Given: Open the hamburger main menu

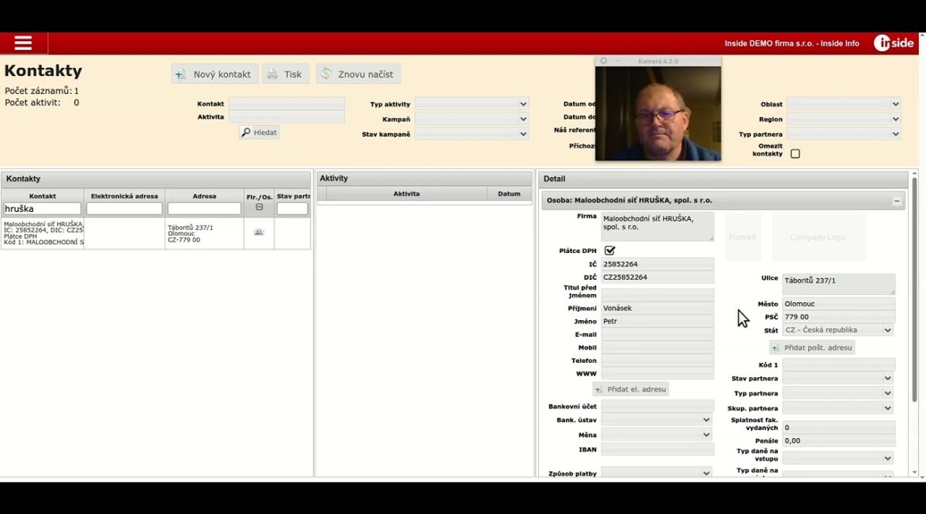Looking at the screenshot, I should point(23,43).
